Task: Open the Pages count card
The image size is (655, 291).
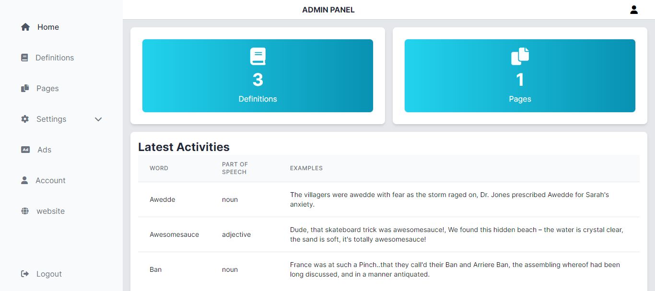Action: pyautogui.click(x=520, y=76)
